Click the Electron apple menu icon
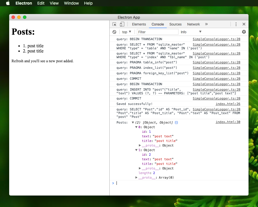Screen dimensions: 258x207 [x=7, y=3]
